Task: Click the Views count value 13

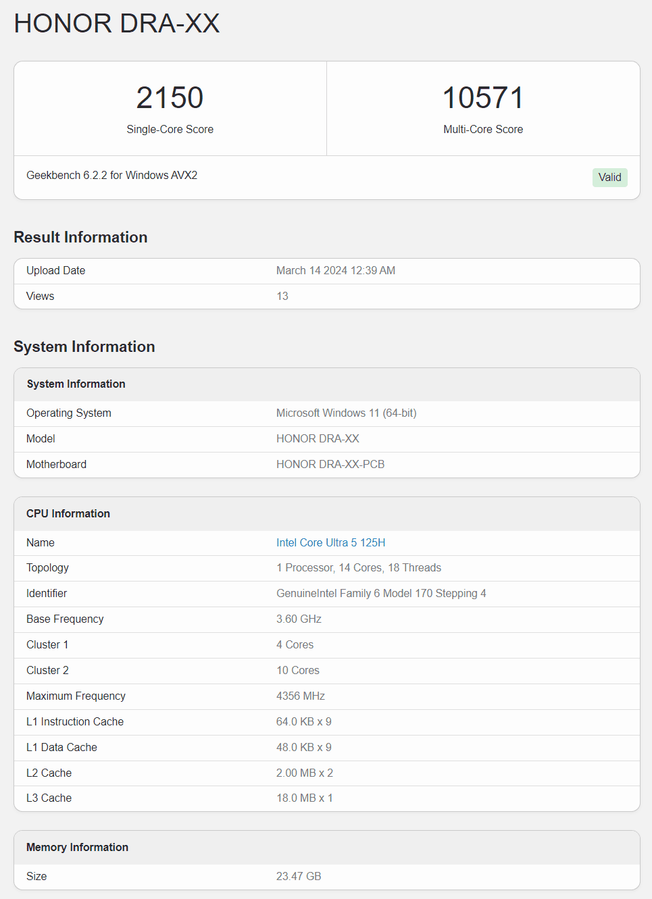Action: [x=282, y=297]
